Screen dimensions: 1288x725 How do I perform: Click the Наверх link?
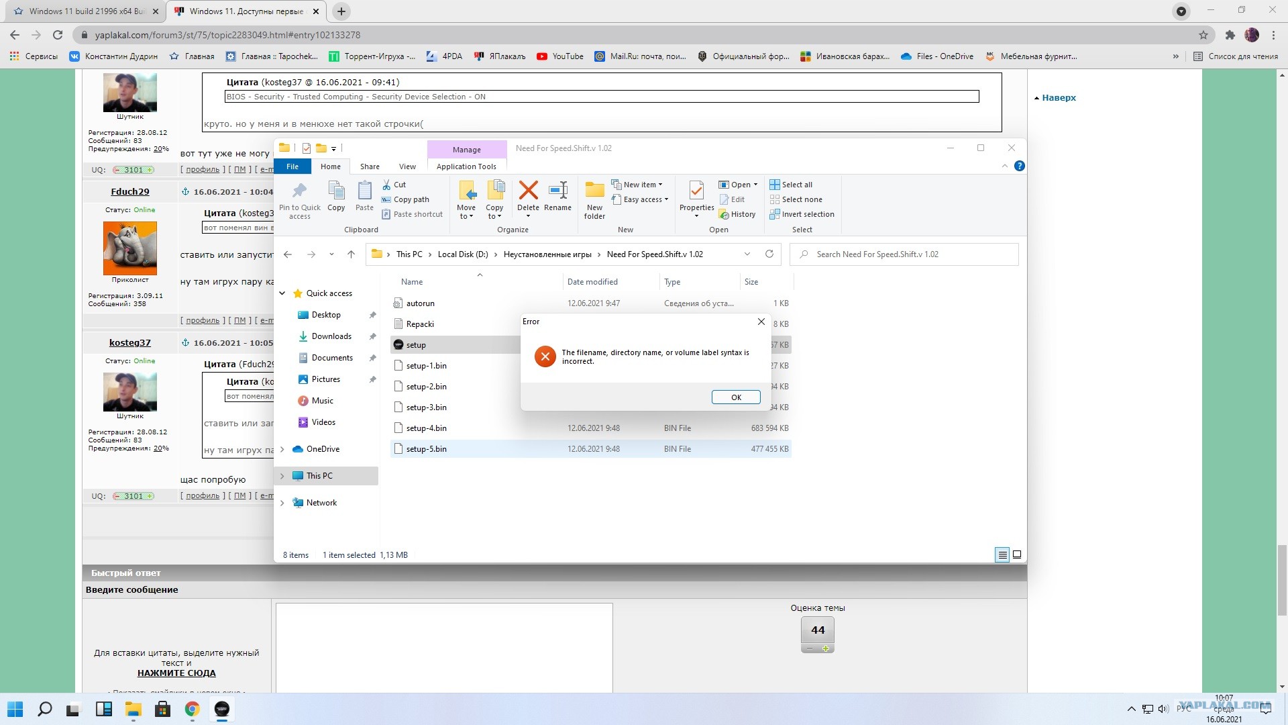point(1058,98)
